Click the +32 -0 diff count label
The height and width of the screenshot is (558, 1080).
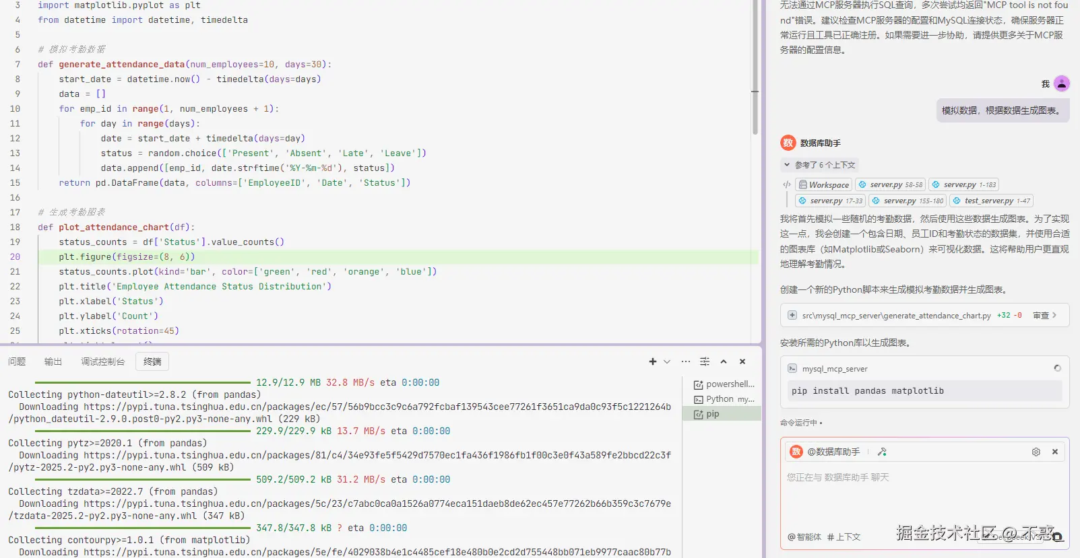tap(1009, 315)
